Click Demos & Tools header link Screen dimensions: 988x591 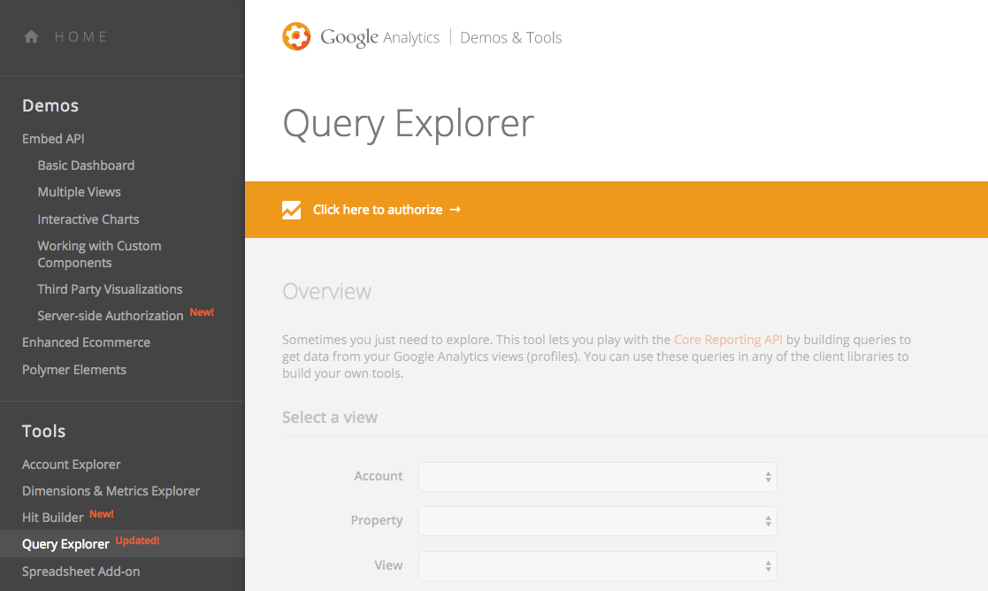511,37
